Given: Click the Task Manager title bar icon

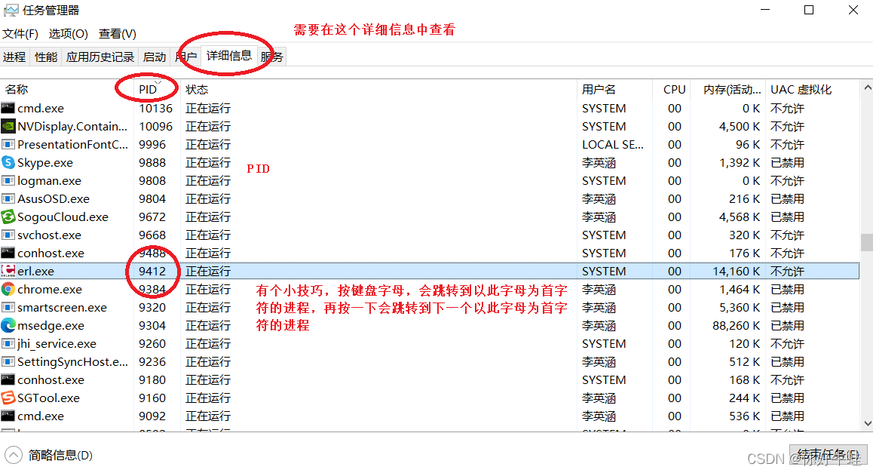Looking at the screenshot, I should [11, 10].
